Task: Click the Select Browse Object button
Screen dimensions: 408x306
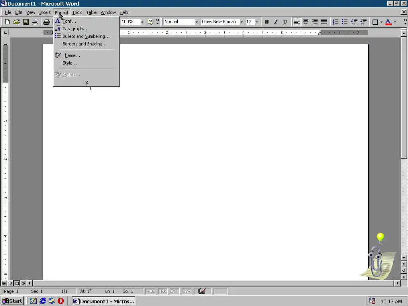Action: pyautogui.click(x=404, y=271)
